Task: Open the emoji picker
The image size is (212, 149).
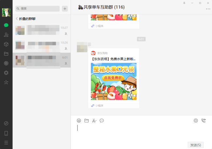Action: (79, 120)
